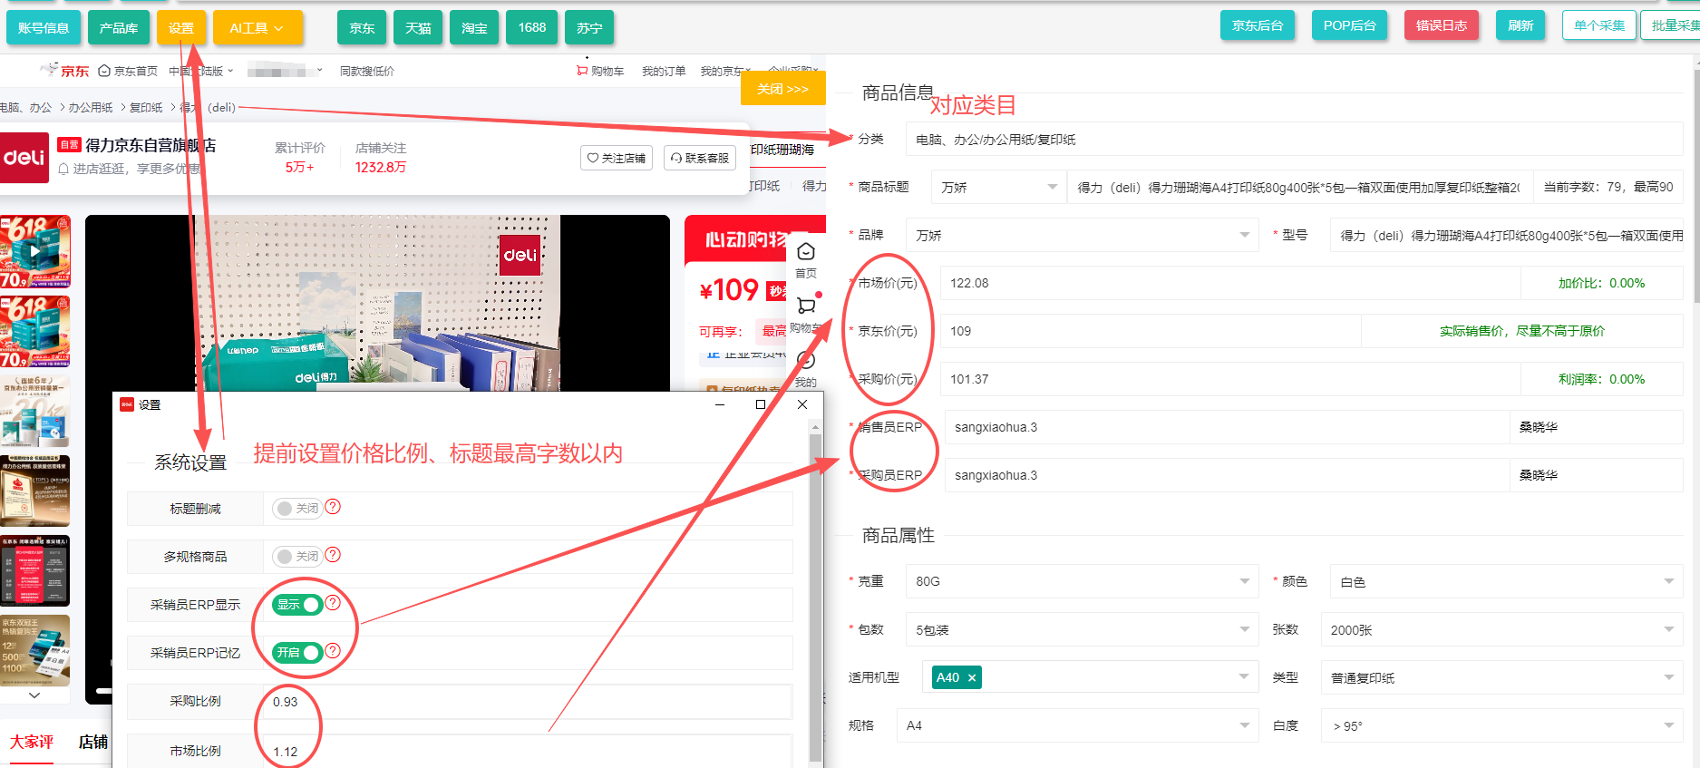1700x768 pixels.
Task: Click the yellow 关闭 >>> button
Action: tap(783, 89)
